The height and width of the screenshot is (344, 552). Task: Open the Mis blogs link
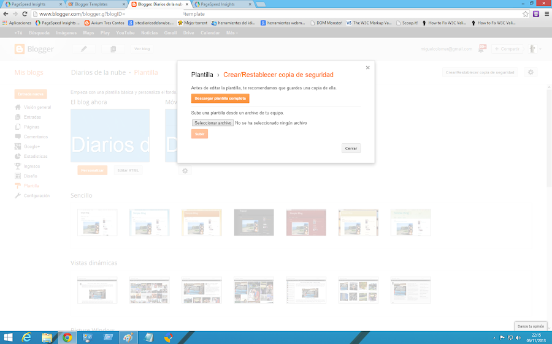(x=29, y=72)
